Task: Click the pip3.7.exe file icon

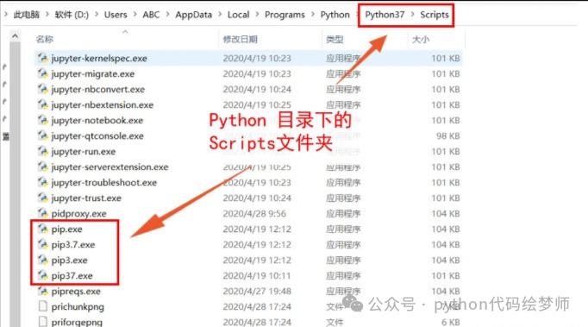Action: (x=43, y=244)
